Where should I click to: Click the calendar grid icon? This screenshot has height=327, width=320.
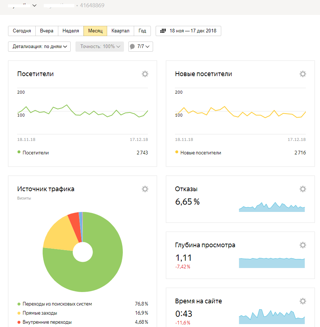[x=163, y=31]
